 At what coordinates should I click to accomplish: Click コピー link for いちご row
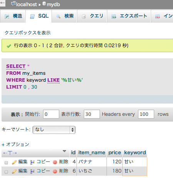pos(43,171)
